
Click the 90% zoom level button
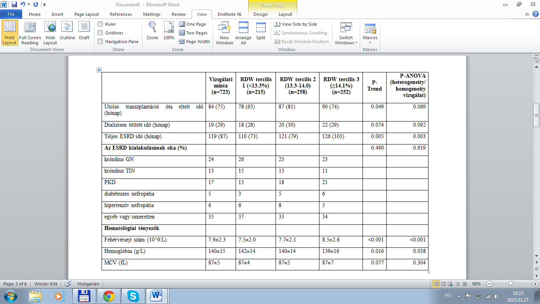click(476, 284)
